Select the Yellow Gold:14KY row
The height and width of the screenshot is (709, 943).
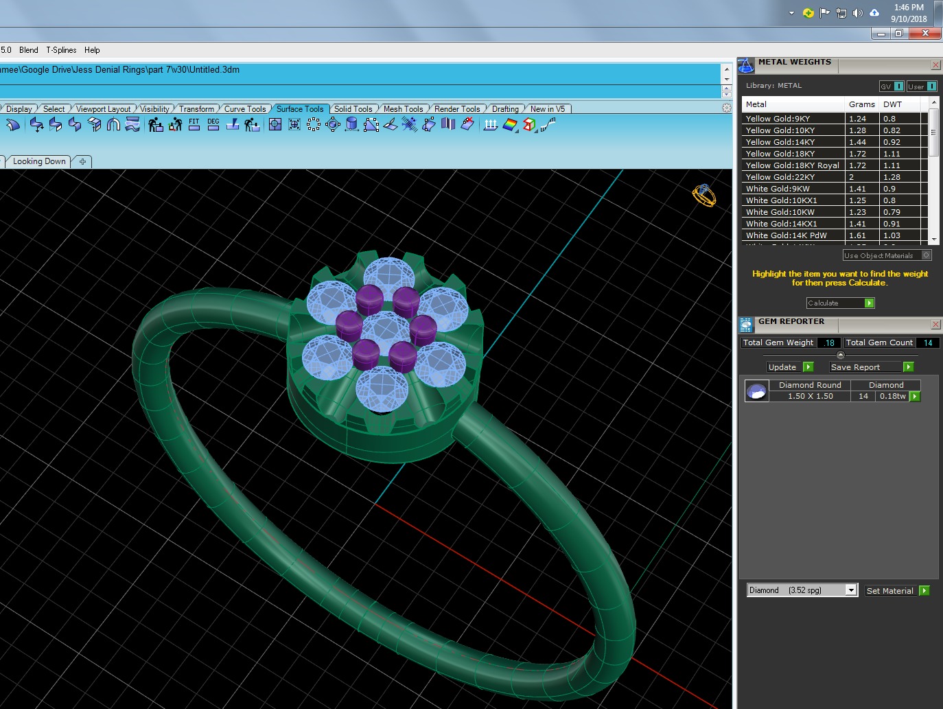(835, 142)
